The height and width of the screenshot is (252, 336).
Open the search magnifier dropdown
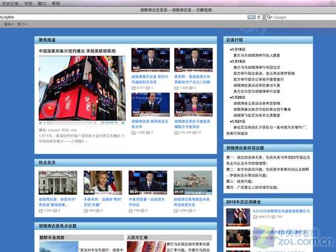[x=269, y=17]
